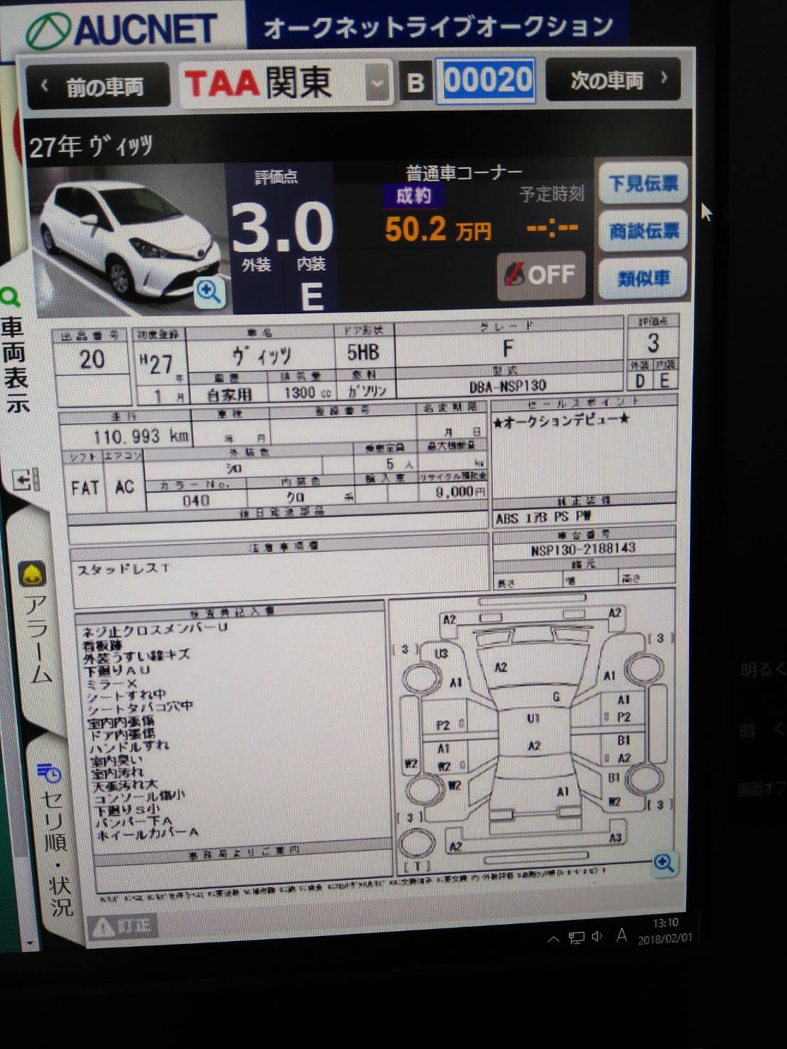Open the セリ順・状況 side tab
This screenshot has height=1049, width=787.
pyautogui.click(x=55, y=852)
